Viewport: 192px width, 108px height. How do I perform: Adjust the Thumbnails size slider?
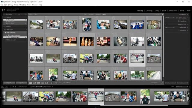[x=154, y=84]
